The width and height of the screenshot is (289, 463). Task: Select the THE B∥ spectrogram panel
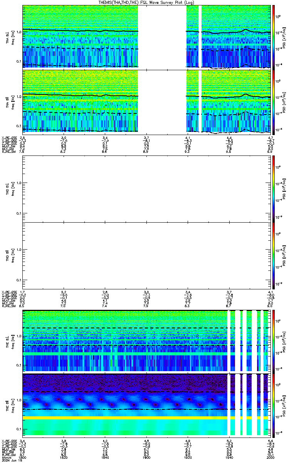[x=147, y=405]
